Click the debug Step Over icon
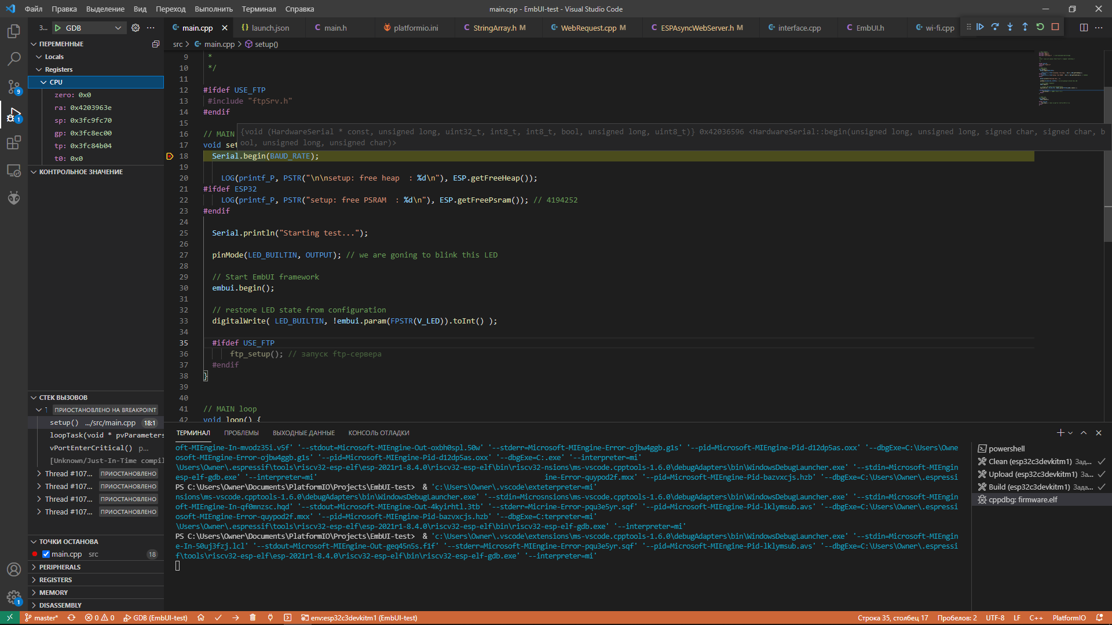 [x=995, y=27]
